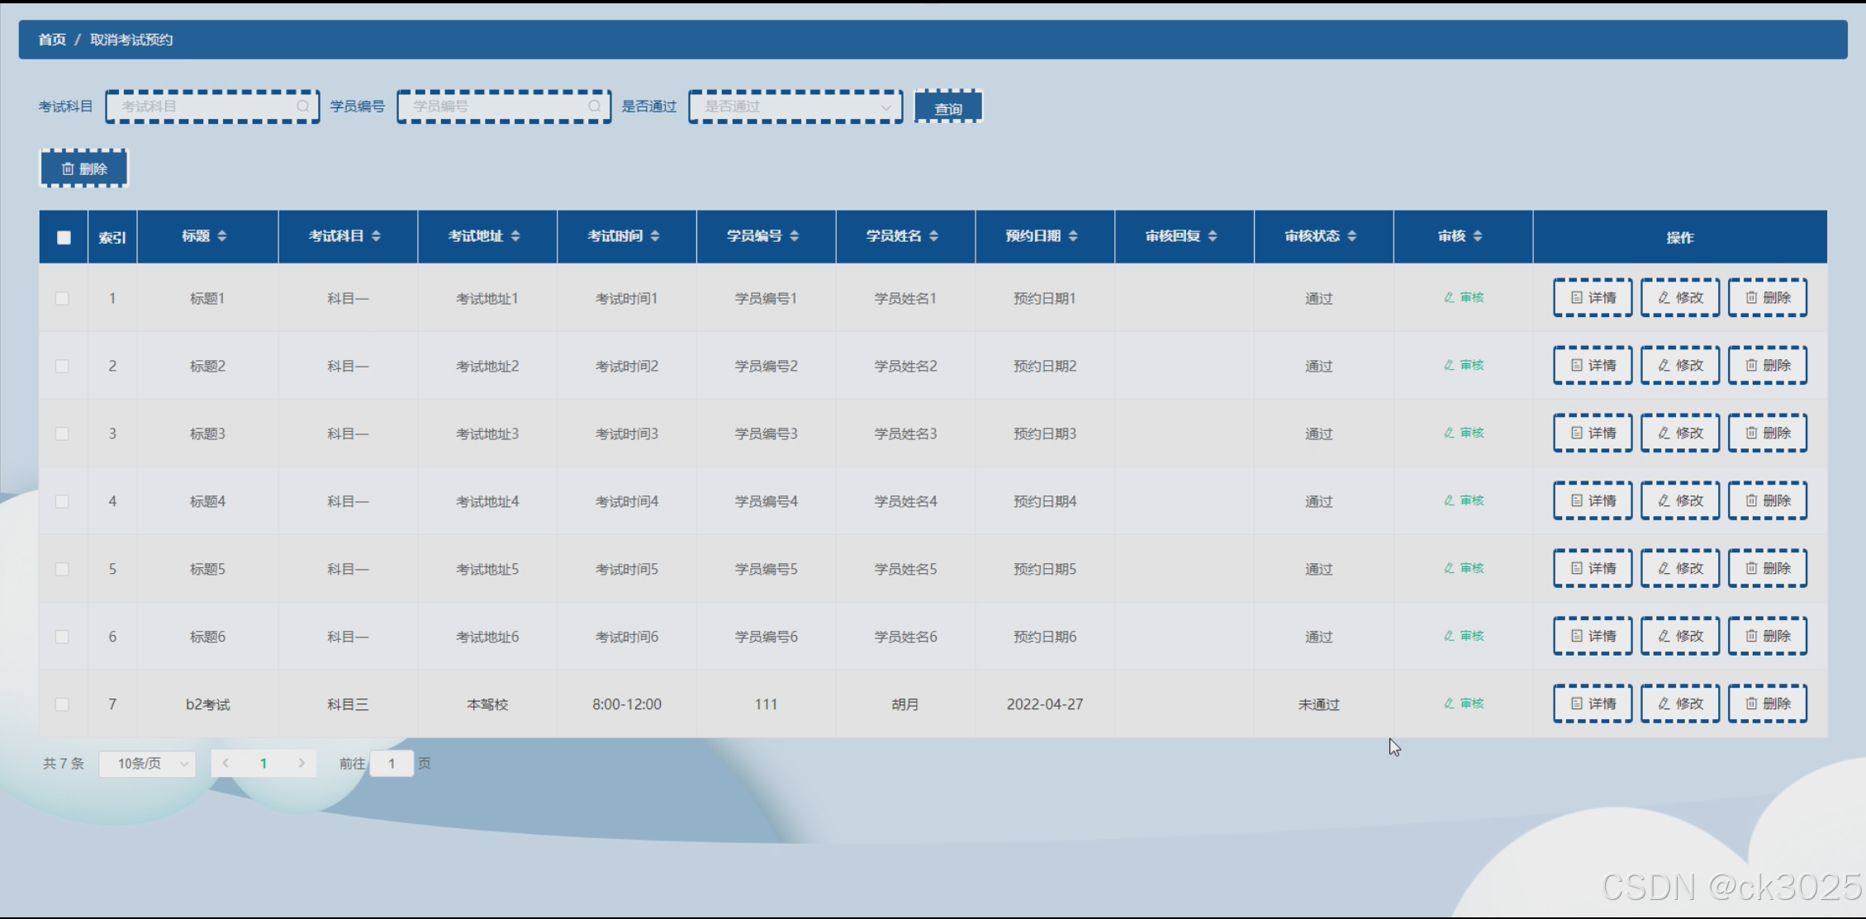
Task: Toggle select-all checkbox in table header
Action: (x=64, y=238)
